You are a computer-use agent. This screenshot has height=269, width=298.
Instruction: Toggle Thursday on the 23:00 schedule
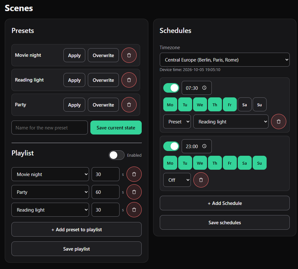[x=215, y=163]
